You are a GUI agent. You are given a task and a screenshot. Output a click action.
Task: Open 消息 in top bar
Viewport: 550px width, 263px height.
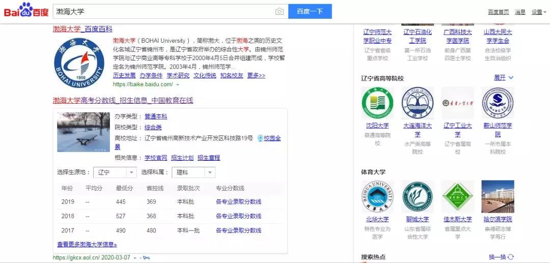point(520,12)
